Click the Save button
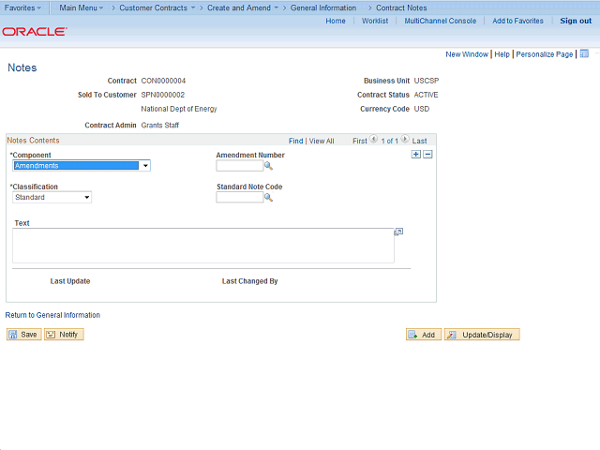The width and height of the screenshot is (600, 450). [23, 335]
